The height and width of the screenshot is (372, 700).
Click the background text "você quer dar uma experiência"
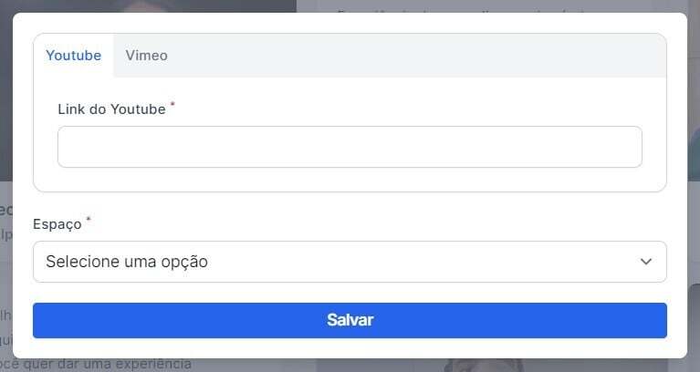100,365
